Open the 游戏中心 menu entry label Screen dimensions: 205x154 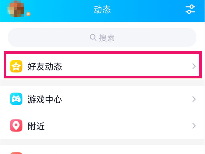point(45,100)
